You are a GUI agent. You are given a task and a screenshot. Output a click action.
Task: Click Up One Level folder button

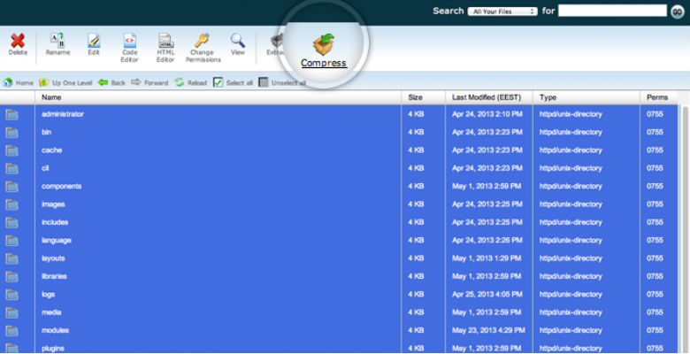pyautogui.click(x=65, y=83)
